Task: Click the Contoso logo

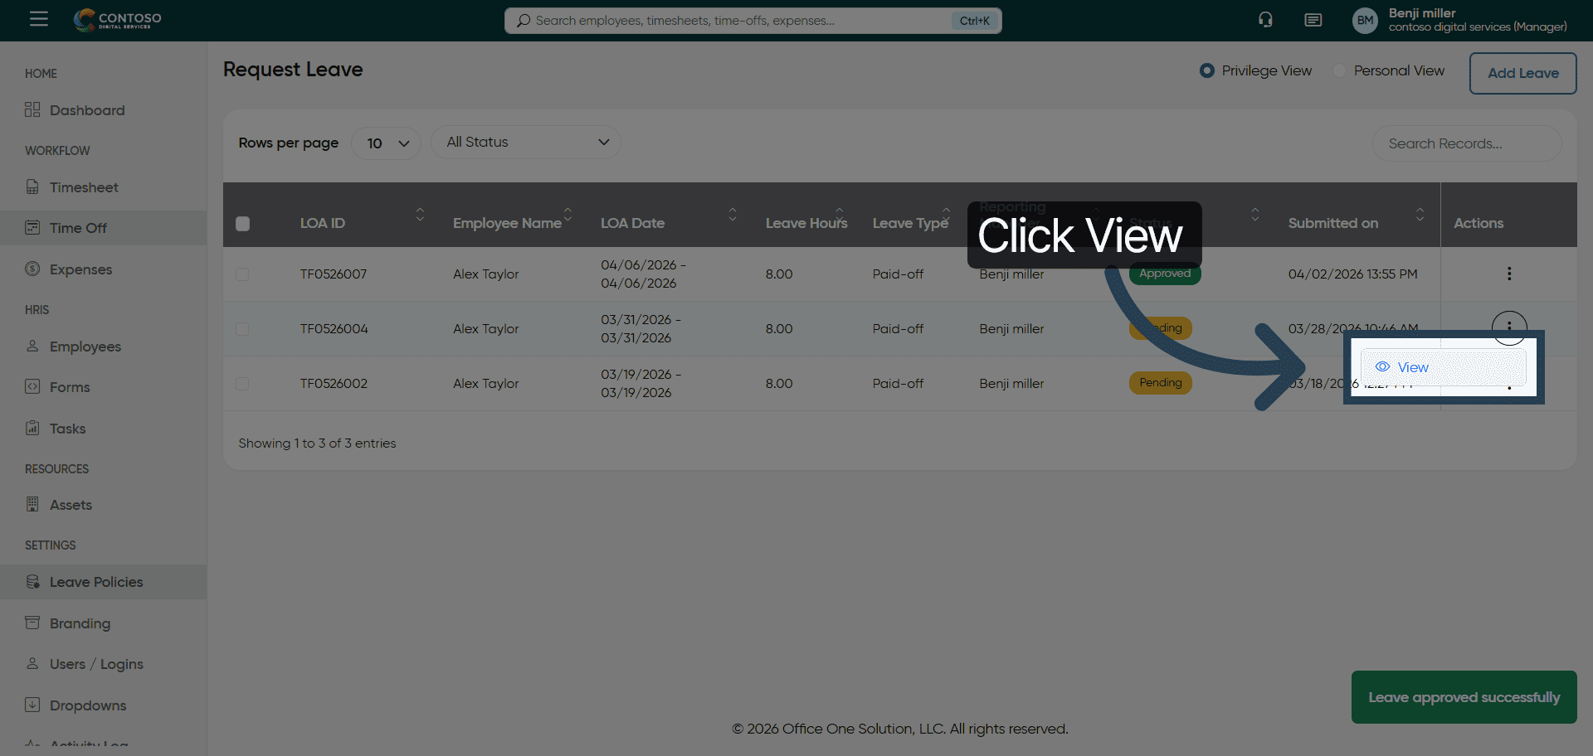Action: tap(118, 20)
